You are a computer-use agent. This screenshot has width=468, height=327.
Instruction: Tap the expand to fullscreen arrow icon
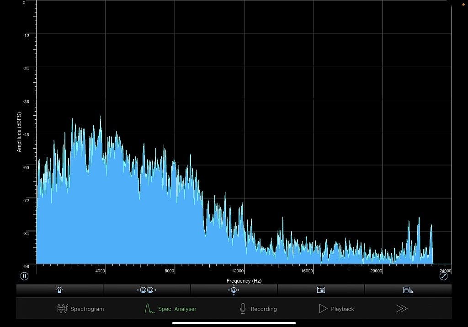443,276
